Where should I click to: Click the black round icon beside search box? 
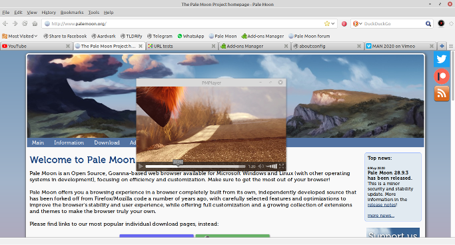pos(441,23)
